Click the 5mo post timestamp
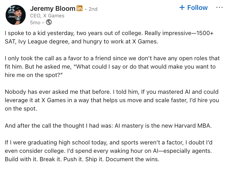This screenshot has height=169, width=229. pos(35,22)
